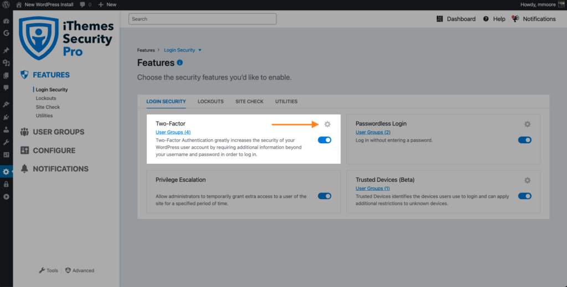Open Two-Factor User Groups (4) link
This screenshot has height=287, width=567.
click(173, 132)
